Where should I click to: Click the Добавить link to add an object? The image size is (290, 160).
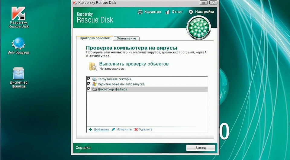coord(101,130)
